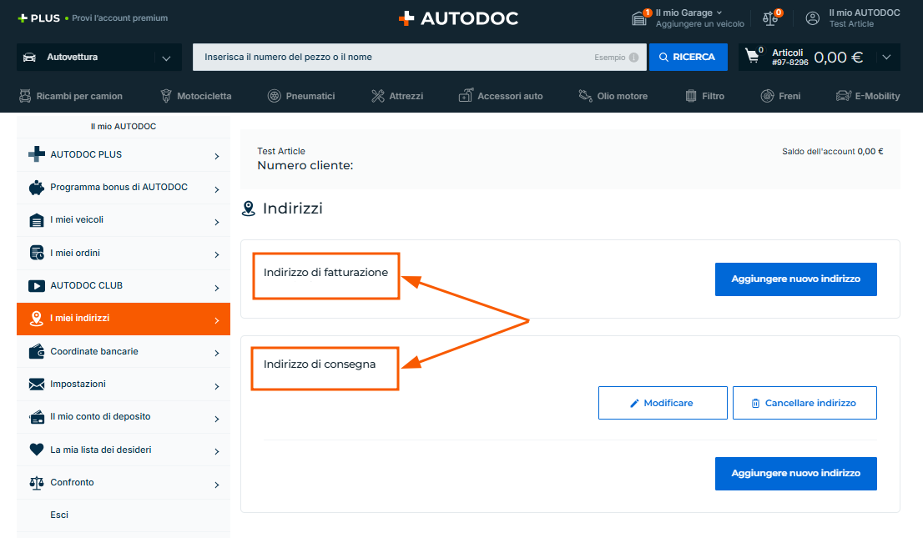Click the user profile icon in header

tap(812, 18)
